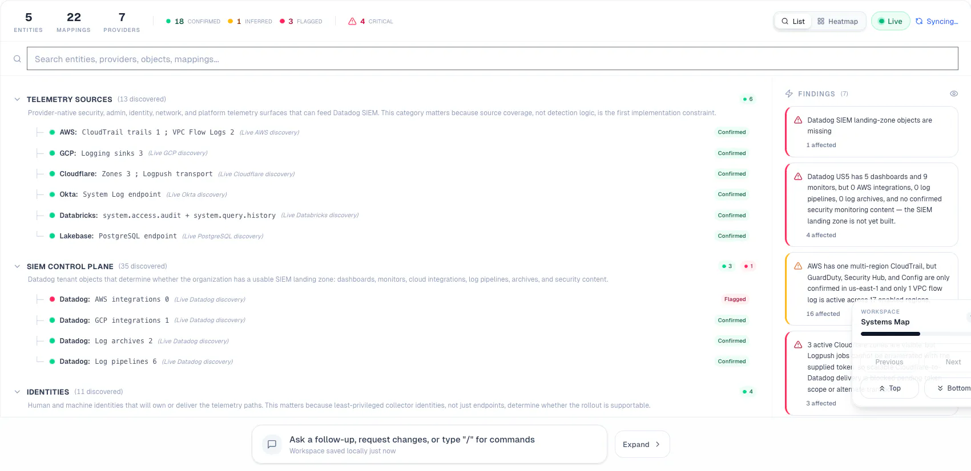Filter by 18 Confirmed status

(193, 21)
